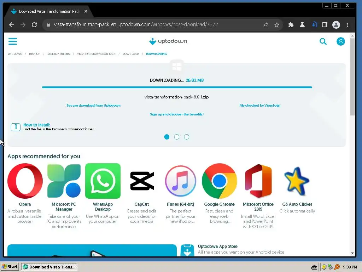Open the CapCut app icon

coord(142,181)
